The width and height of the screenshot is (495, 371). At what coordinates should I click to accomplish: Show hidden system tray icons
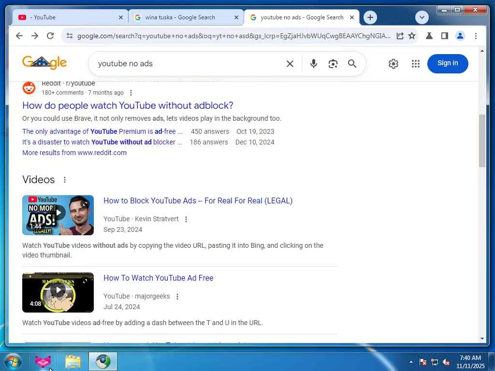[411, 362]
